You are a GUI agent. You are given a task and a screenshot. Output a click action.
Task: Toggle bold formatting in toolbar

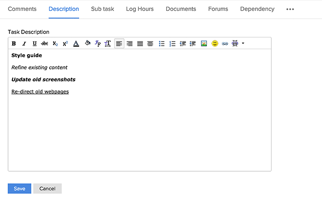14,43
